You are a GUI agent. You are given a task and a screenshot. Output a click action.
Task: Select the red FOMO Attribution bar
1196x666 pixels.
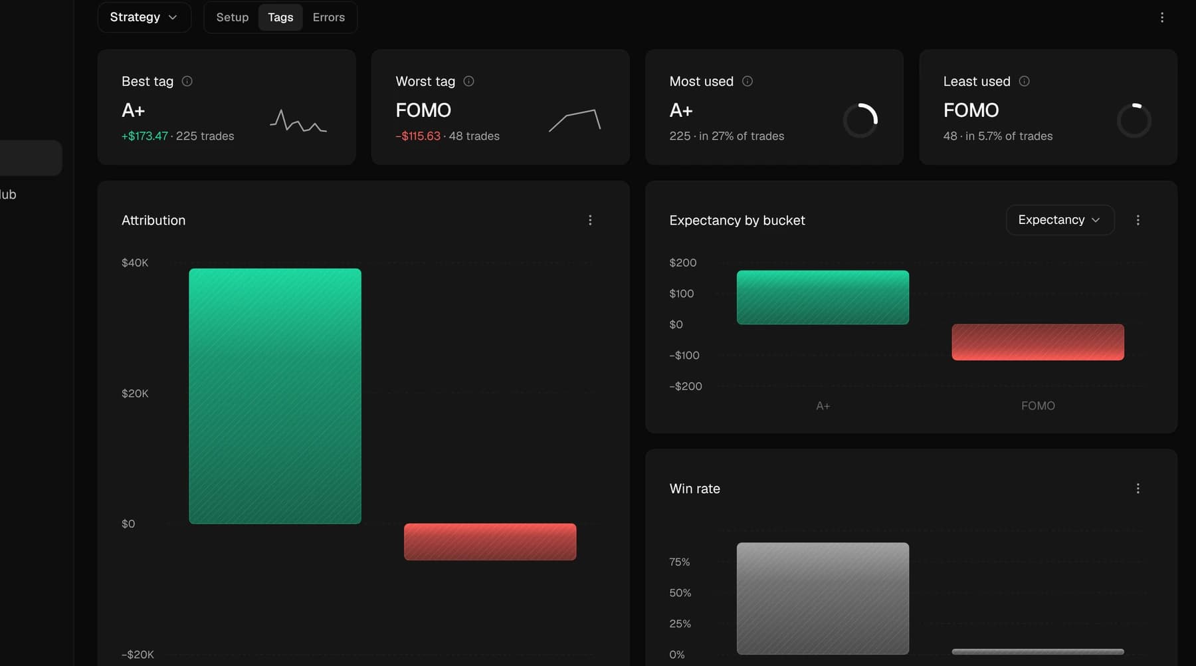[490, 542]
